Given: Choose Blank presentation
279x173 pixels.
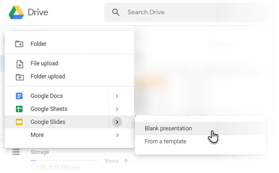Looking at the screenshot, I should (x=200, y=129).
